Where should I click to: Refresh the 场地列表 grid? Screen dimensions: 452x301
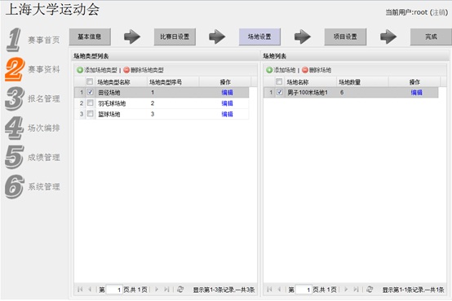pos(370,290)
